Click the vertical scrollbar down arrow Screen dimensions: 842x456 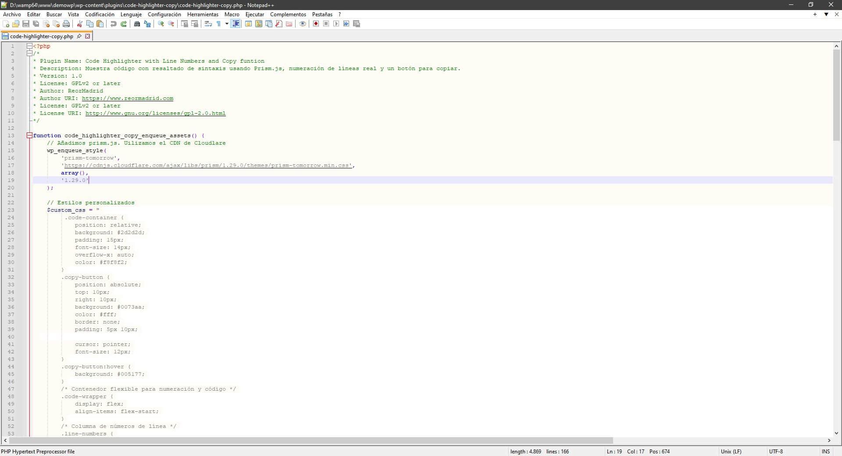836,433
